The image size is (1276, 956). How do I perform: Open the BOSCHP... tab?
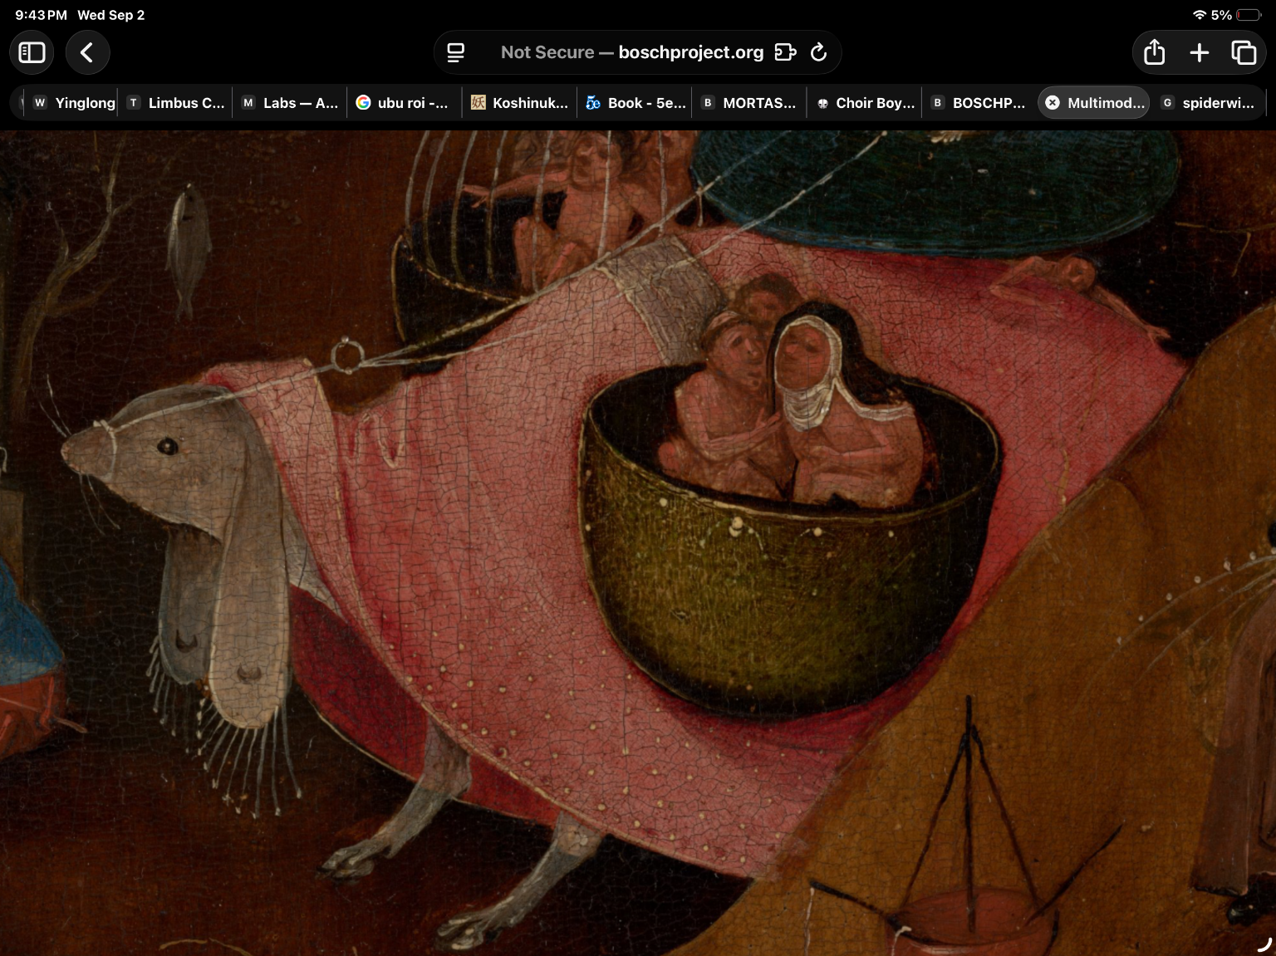pos(979,103)
